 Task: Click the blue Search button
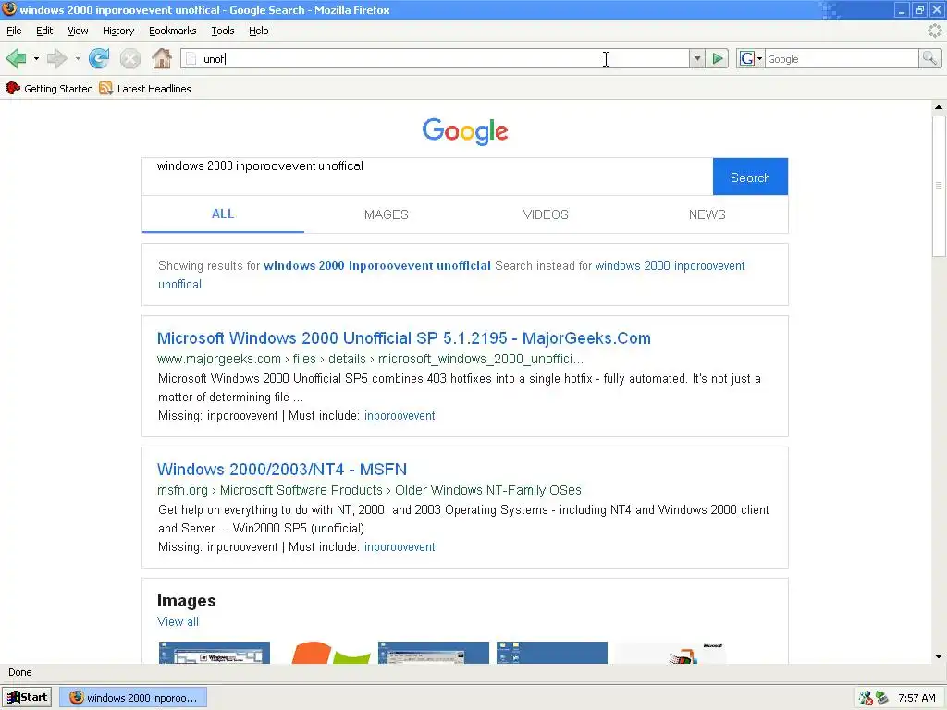[x=750, y=177]
